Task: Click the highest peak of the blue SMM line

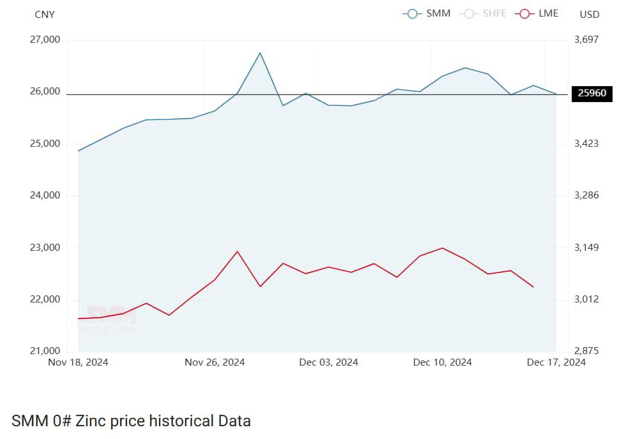Action: pos(260,53)
